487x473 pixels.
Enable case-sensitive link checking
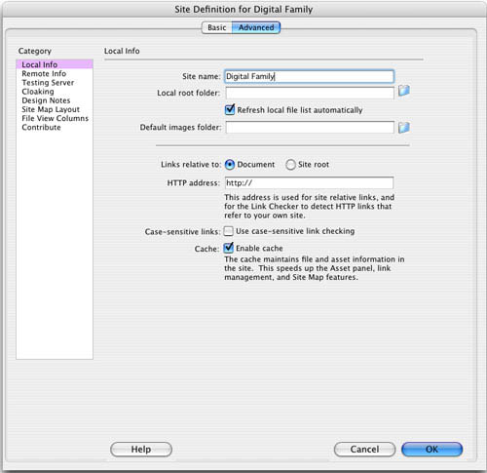(229, 231)
